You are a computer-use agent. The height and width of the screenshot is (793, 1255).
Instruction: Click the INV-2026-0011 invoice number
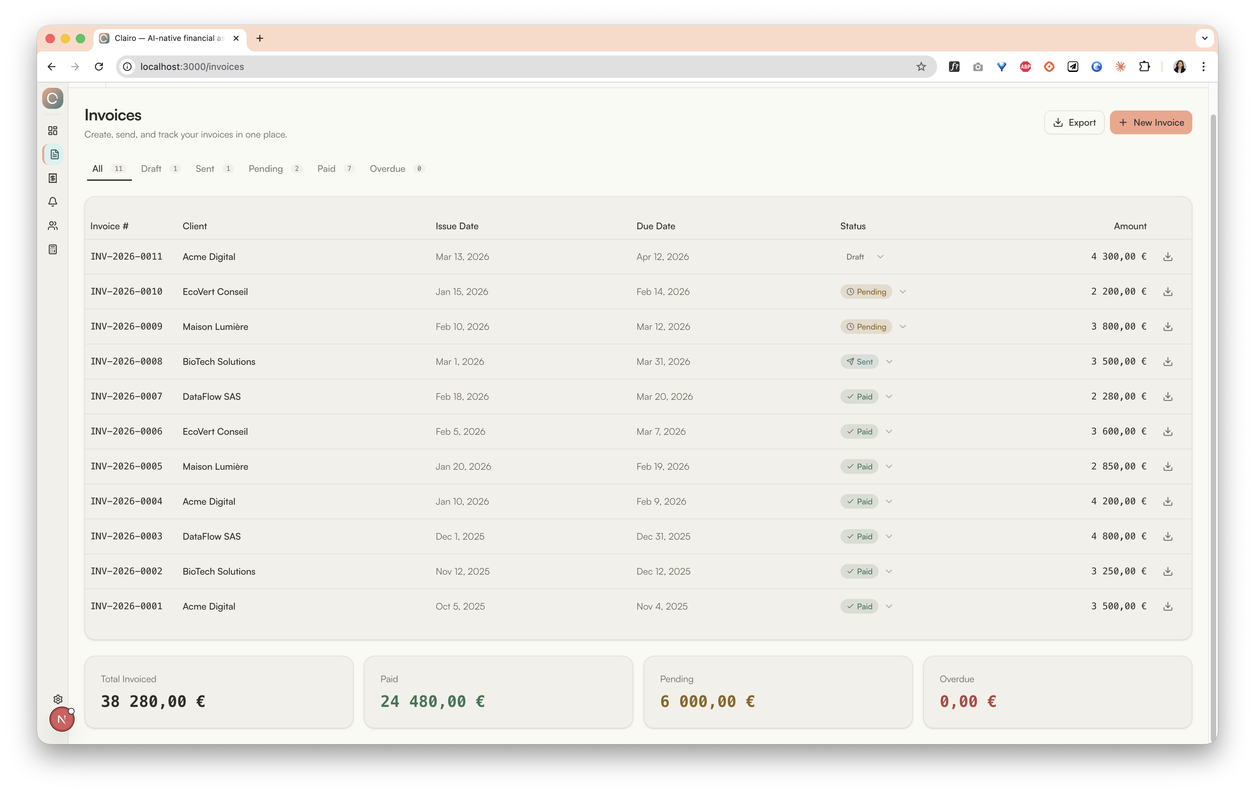(x=126, y=257)
